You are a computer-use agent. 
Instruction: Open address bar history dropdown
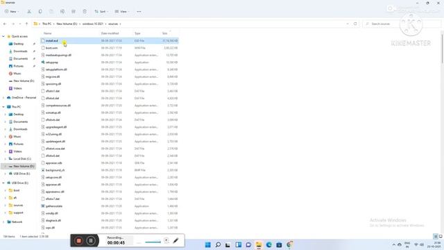pos(348,24)
